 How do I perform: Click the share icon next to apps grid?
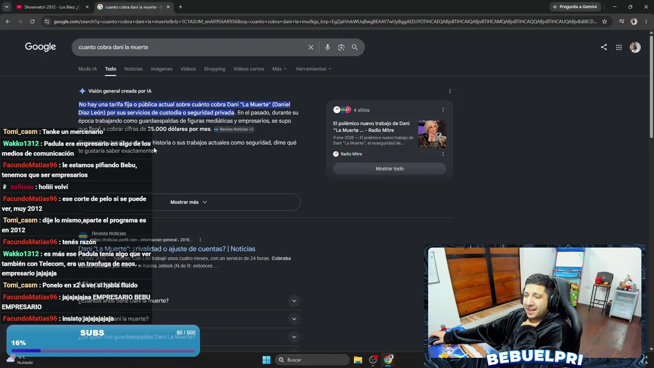tap(604, 47)
